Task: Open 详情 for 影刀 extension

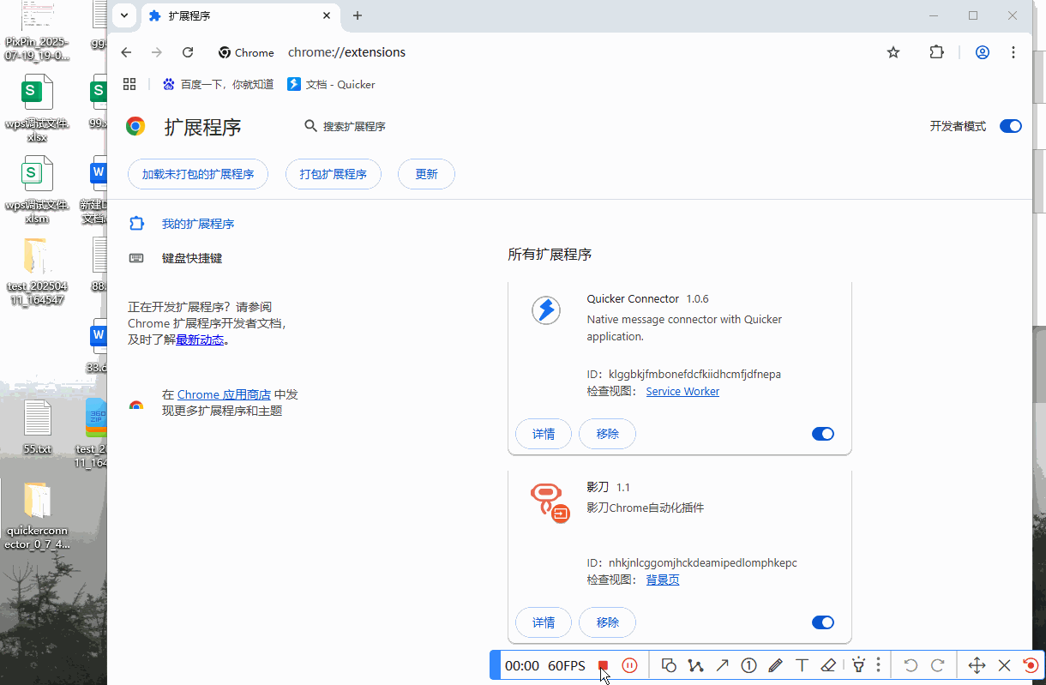Action: [544, 622]
